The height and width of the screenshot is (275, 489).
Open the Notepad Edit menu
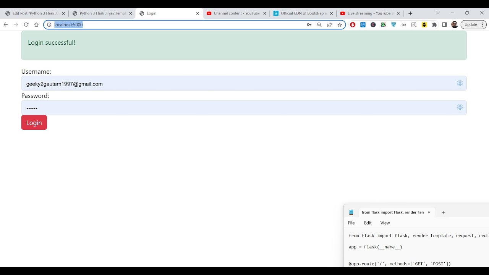(x=368, y=223)
